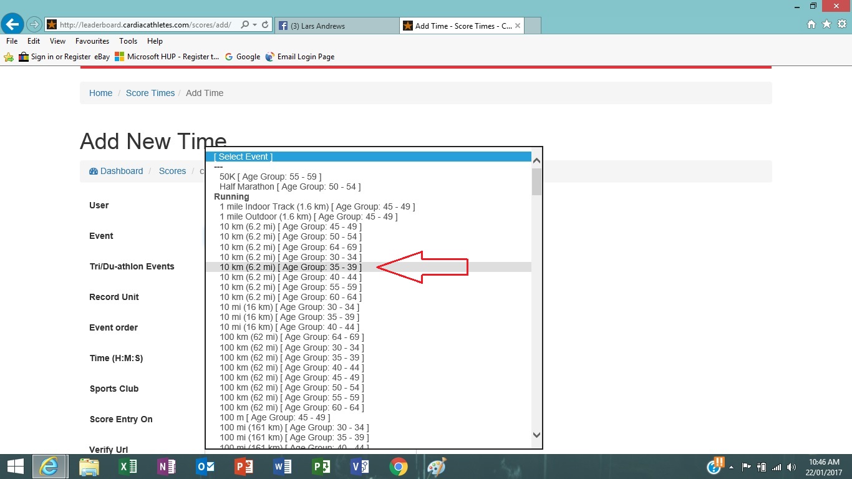Image resolution: width=852 pixels, height=479 pixels.
Task: Open the volume speaker tray icon
Action: coord(791,467)
